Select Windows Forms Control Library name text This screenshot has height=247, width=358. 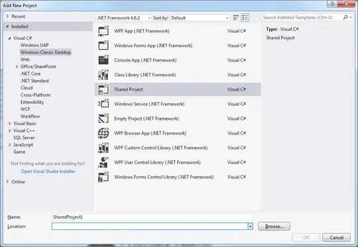coord(164,177)
